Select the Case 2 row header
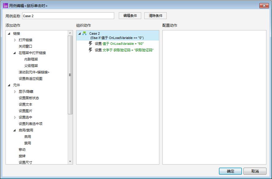Image resolution: width=272 pixels, height=179 pixels. [x=118, y=36]
